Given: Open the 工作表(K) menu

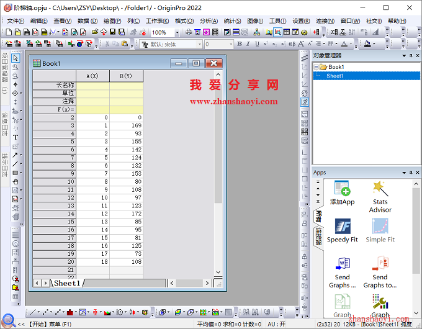Looking at the screenshot, I should (x=158, y=21).
